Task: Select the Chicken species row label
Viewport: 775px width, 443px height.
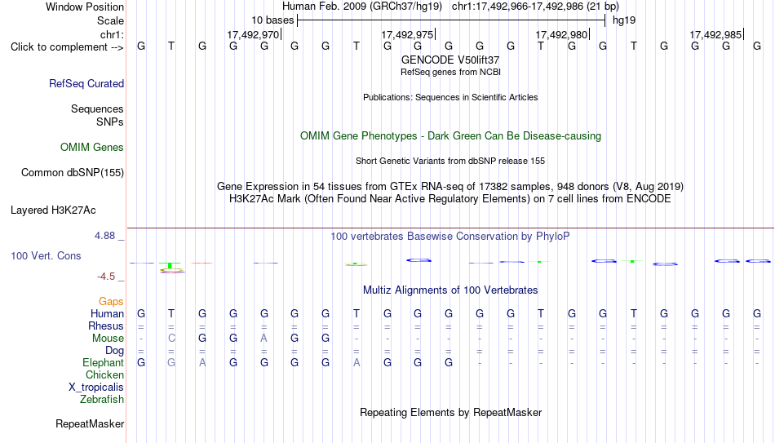Action: [x=104, y=374]
